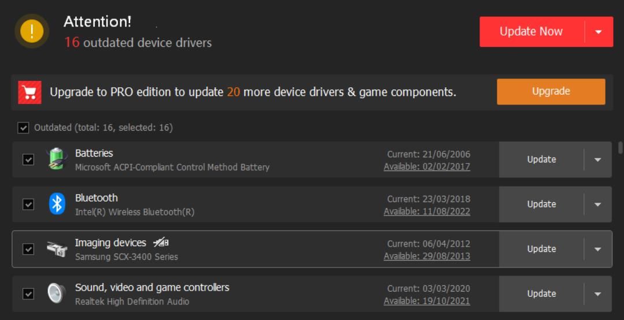Click the Sound controllers speaker icon
Viewport: 624px width, 320px height.
[57, 293]
